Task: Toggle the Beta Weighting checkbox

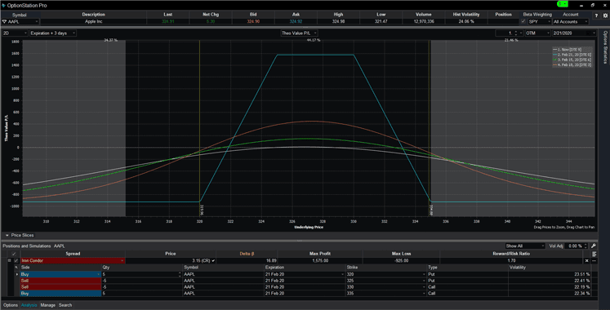Action: [523, 22]
